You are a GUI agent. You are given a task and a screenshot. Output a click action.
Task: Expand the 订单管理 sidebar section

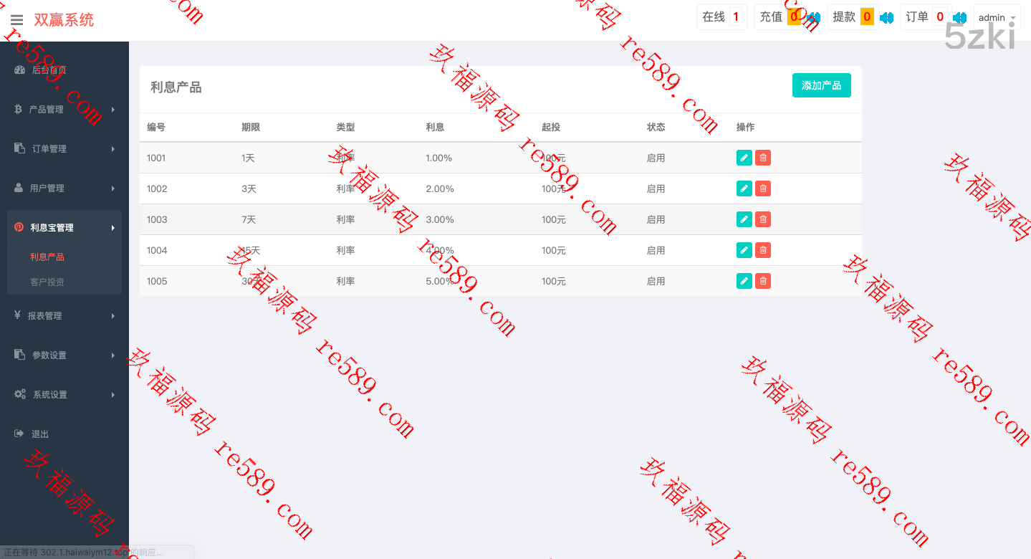pyautogui.click(x=64, y=149)
